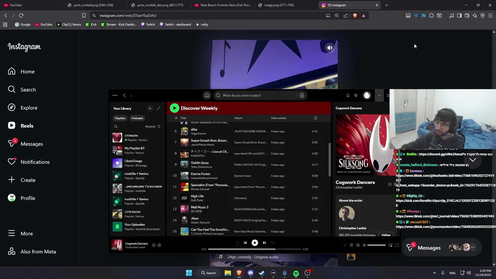The image size is (496, 279).
Task: Open Spotify from Windows taskbar
Action: (296, 273)
